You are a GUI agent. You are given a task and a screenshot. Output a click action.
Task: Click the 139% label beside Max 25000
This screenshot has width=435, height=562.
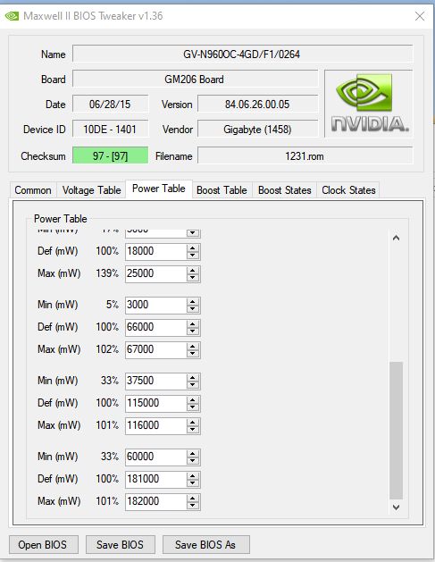pyautogui.click(x=107, y=273)
